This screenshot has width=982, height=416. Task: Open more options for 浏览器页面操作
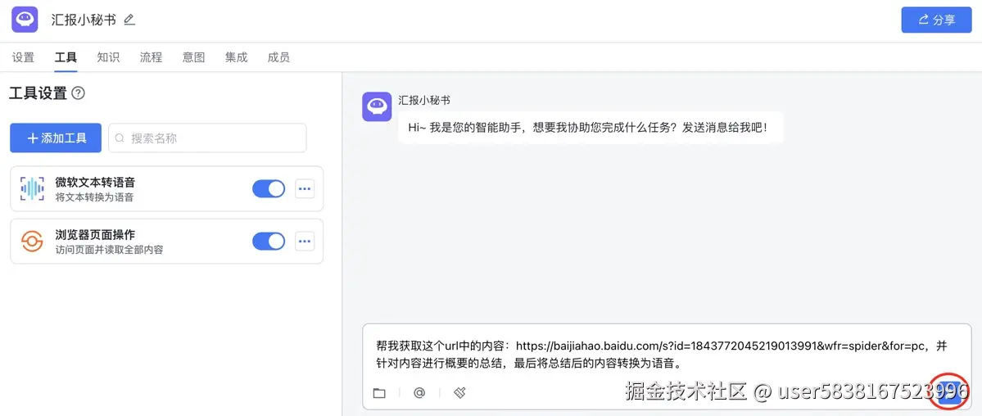click(305, 242)
